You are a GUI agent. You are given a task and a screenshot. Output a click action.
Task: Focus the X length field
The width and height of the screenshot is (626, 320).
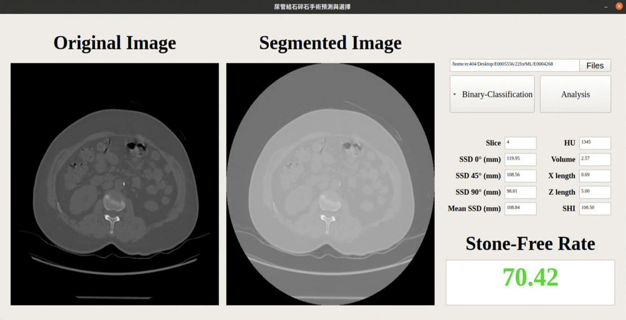[x=594, y=176]
